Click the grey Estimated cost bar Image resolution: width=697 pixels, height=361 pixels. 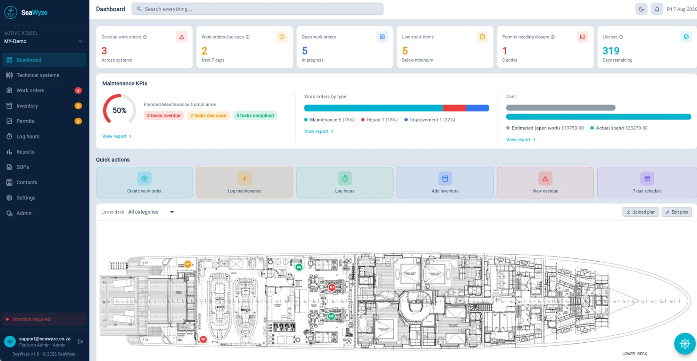561,108
